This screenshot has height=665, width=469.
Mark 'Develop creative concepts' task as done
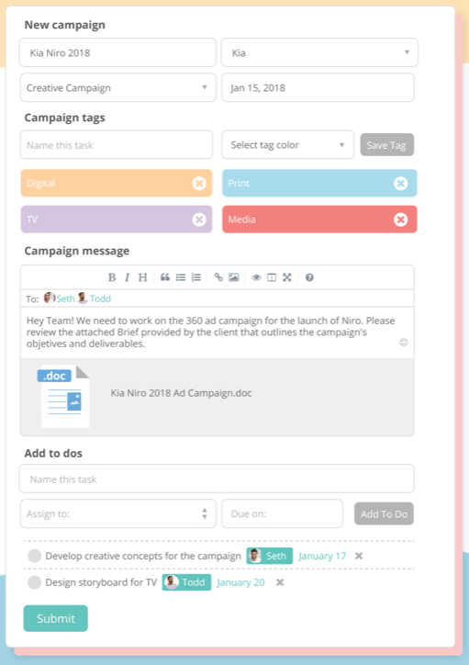coord(34,556)
